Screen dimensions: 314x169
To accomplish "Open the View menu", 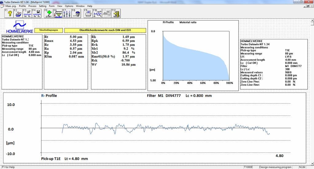I will (x=60, y=6).
